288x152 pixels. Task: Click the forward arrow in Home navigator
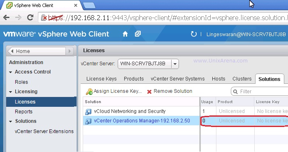tap(70, 51)
